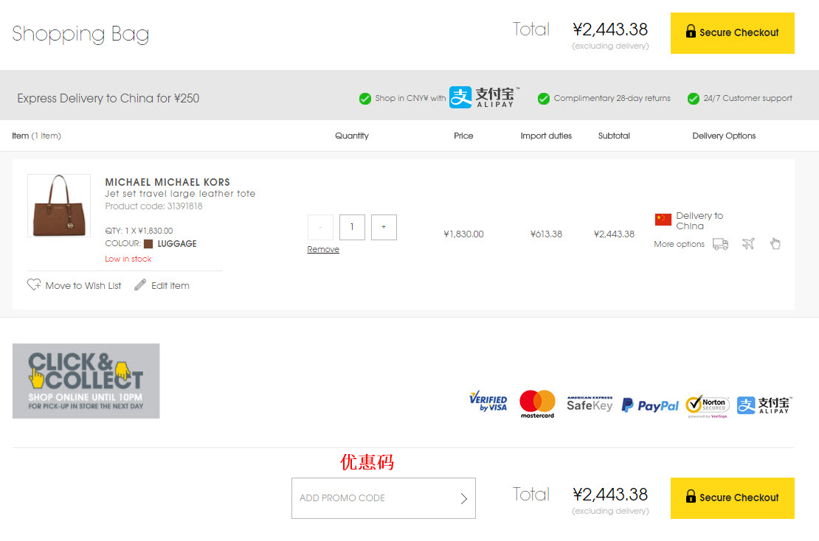Image resolution: width=819 pixels, height=541 pixels.
Task: Increase quantity with the plus button
Action: point(384,227)
